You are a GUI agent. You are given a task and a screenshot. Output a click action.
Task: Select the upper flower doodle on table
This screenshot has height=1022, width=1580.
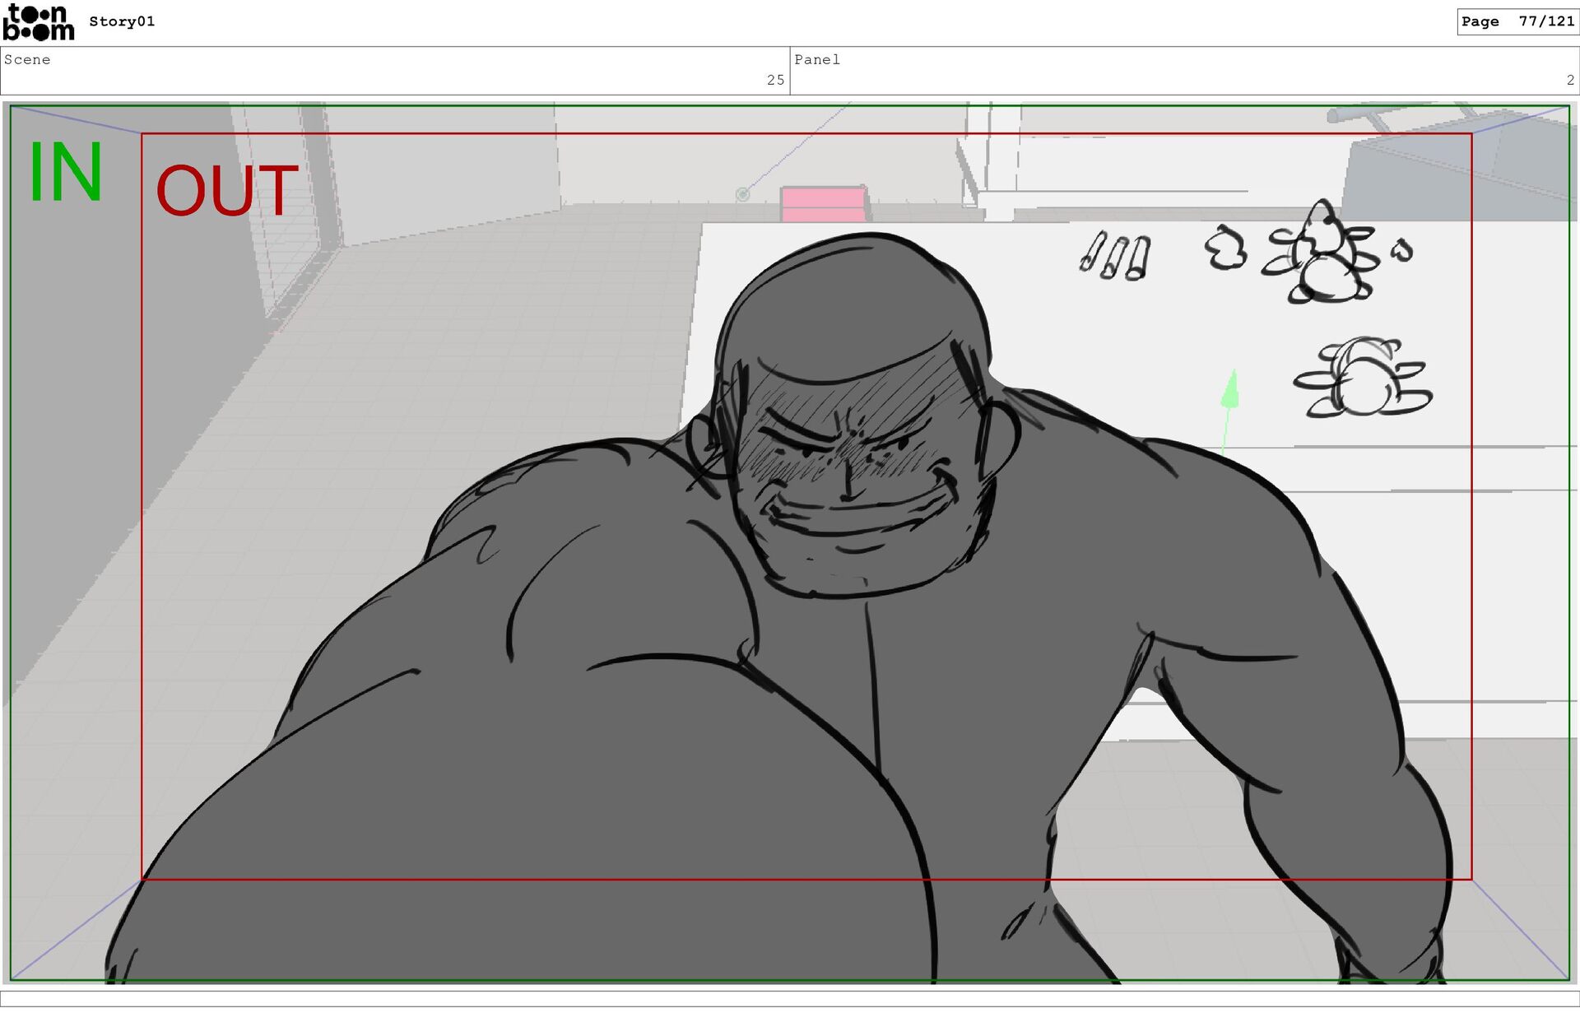(x=1321, y=255)
